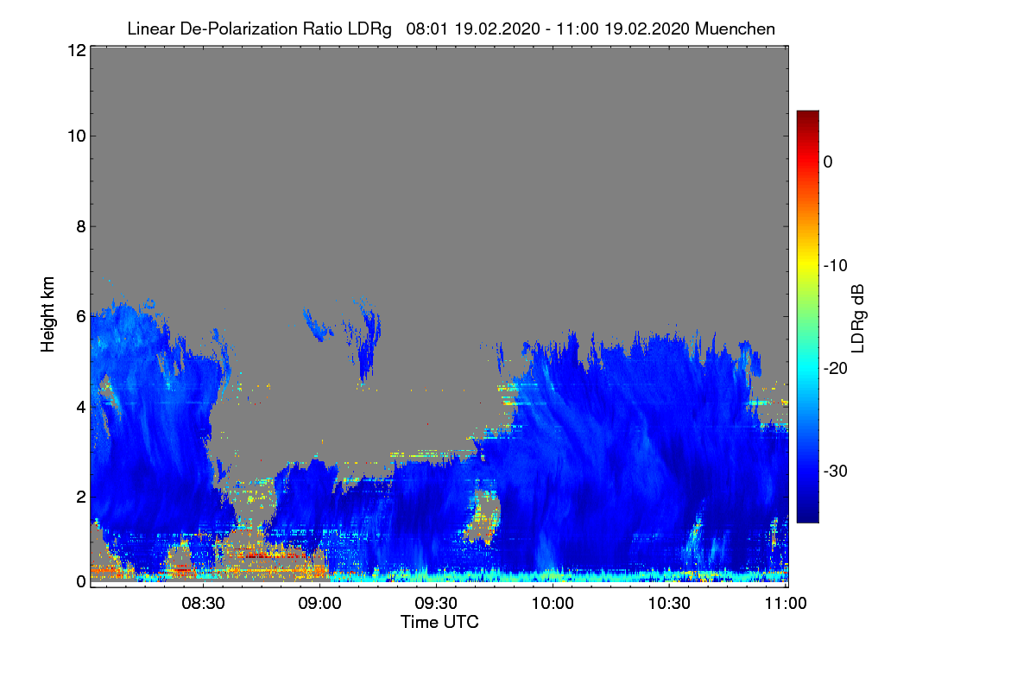Click the plot title 'Linear De-Polarization Ratio LDRg'

[259, 29]
